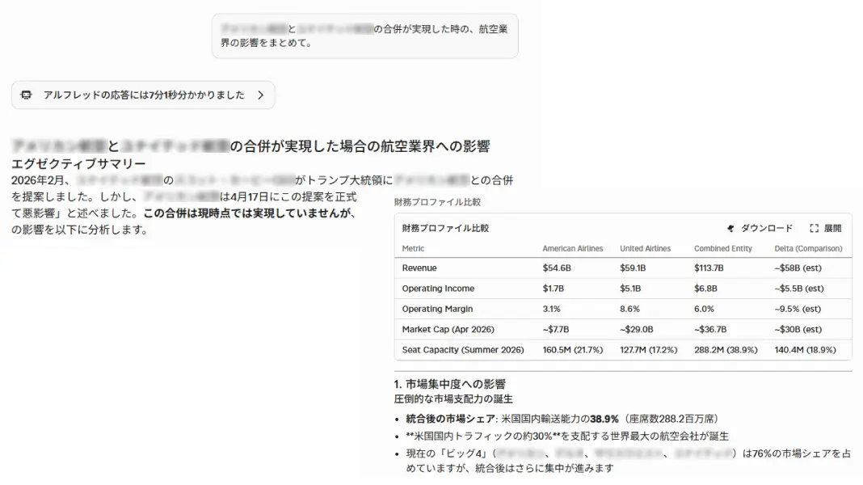Click the Operating Margin row label
This screenshot has height=485, width=863.
click(x=437, y=309)
